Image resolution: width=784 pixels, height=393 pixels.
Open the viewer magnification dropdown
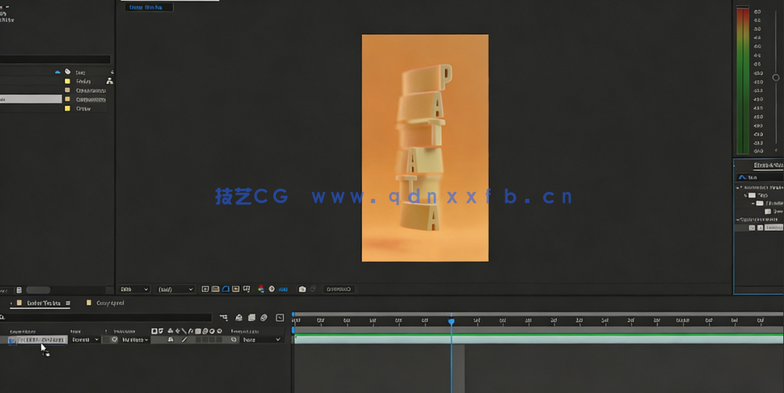134,289
